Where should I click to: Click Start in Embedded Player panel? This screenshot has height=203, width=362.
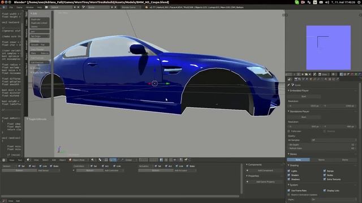click(304, 96)
